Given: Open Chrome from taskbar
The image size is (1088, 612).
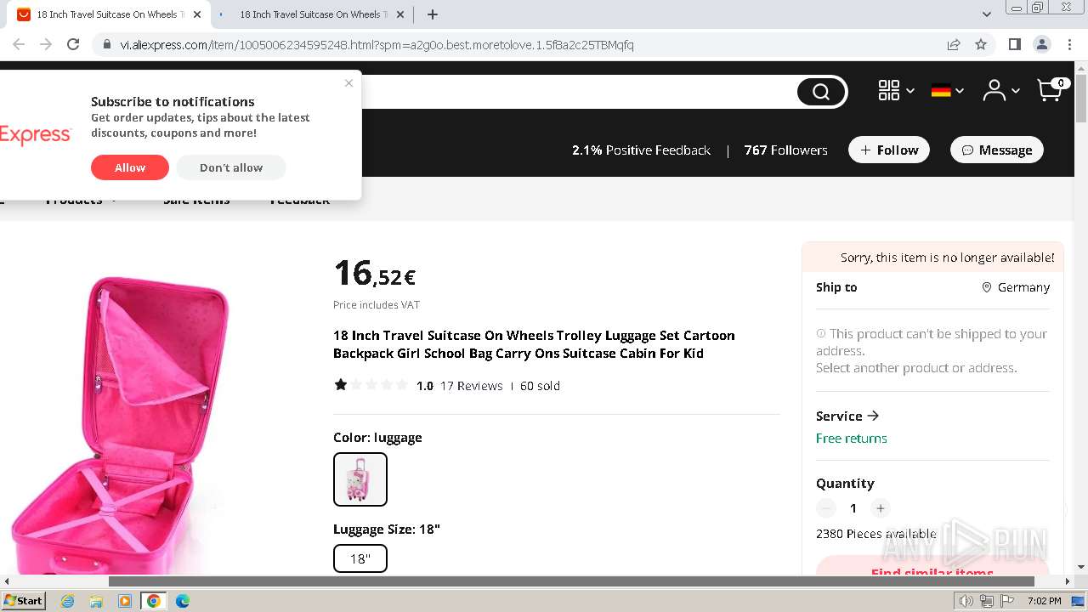Looking at the screenshot, I should (154, 601).
